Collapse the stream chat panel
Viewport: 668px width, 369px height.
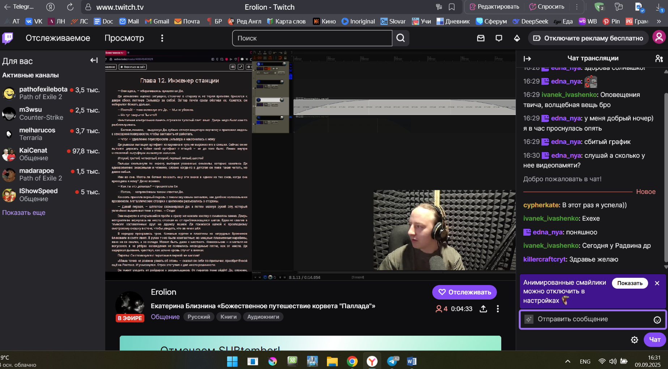coord(527,59)
